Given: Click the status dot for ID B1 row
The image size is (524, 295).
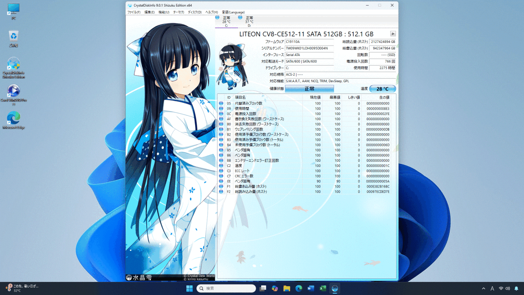Looking at the screenshot, I should [221, 129].
